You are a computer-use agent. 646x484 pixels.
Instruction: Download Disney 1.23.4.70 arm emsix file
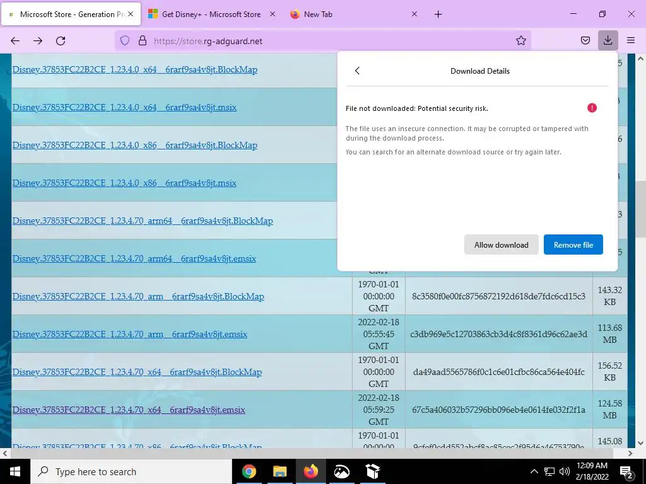tap(130, 335)
